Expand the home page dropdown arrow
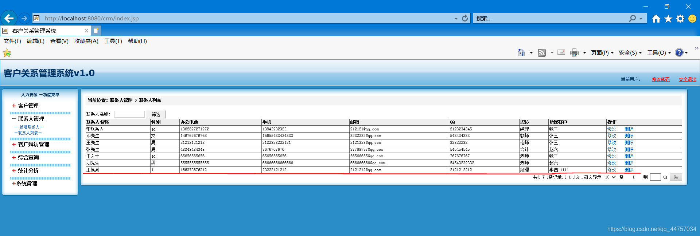Image resolution: width=700 pixels, height=236 pixels. [x=531, y=53]
